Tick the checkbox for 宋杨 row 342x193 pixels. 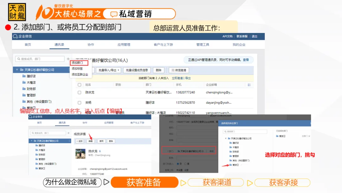[79, 103]
